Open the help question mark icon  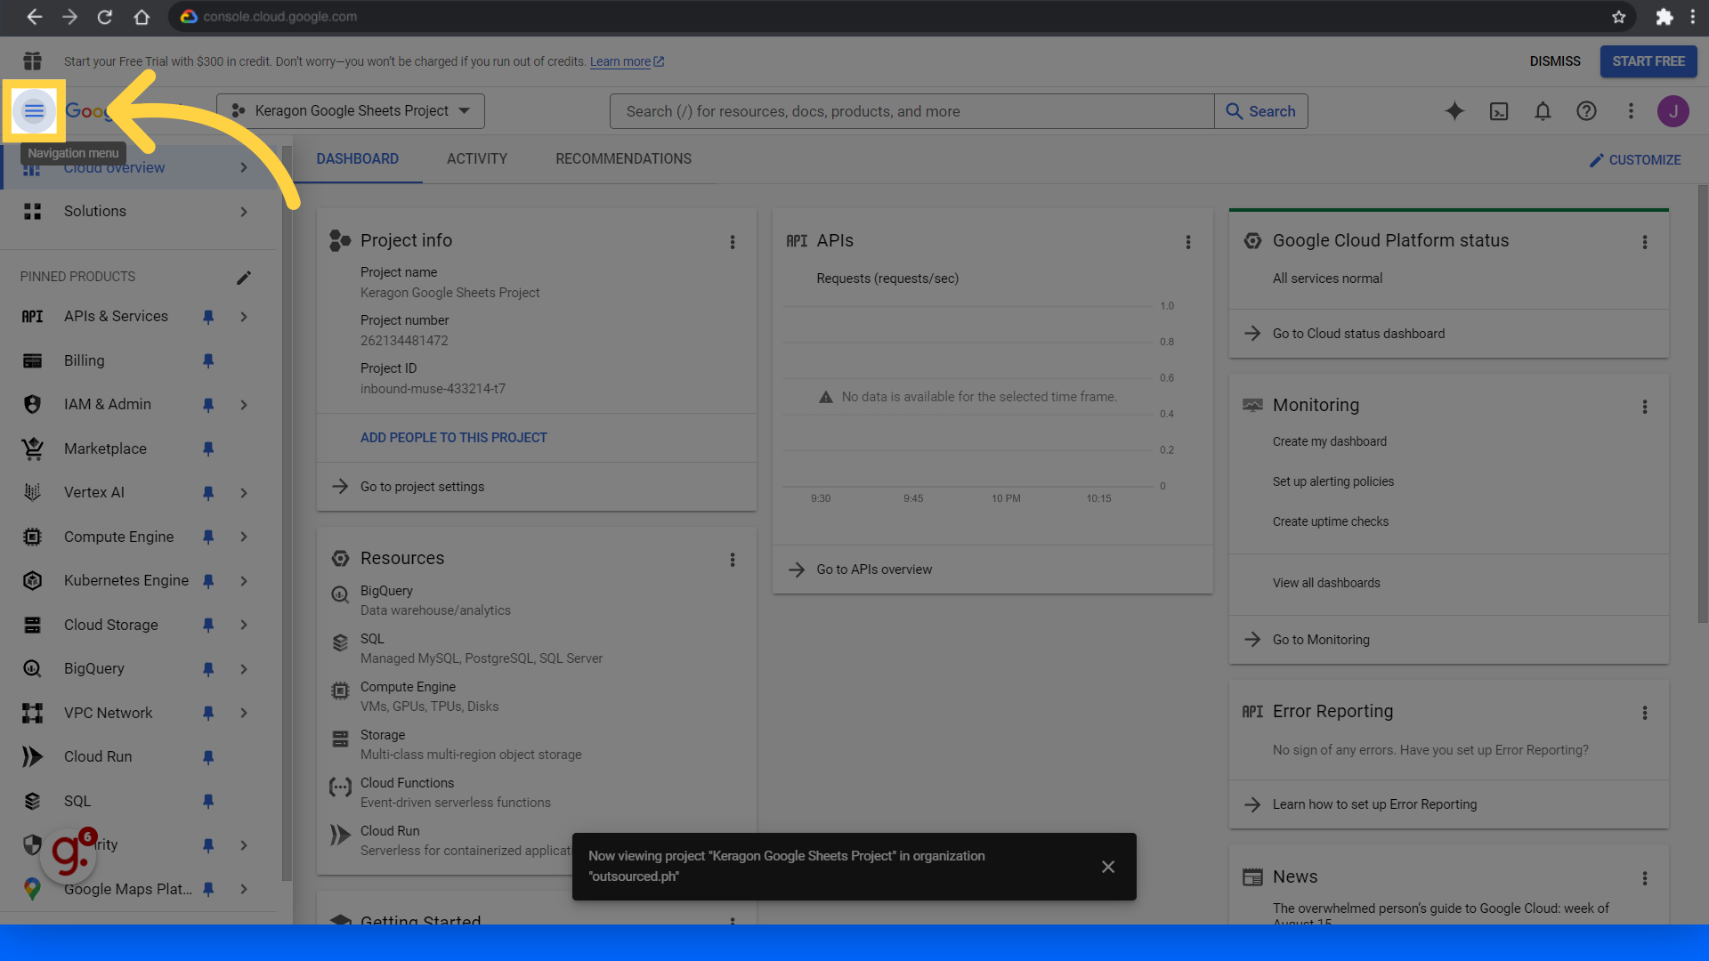point(1586,111)
